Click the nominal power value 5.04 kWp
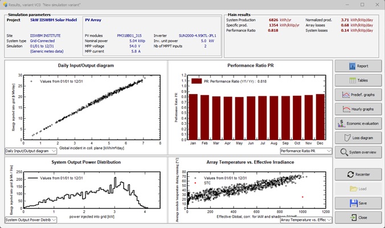Screen dimensions: 385x228 (137, 41)
